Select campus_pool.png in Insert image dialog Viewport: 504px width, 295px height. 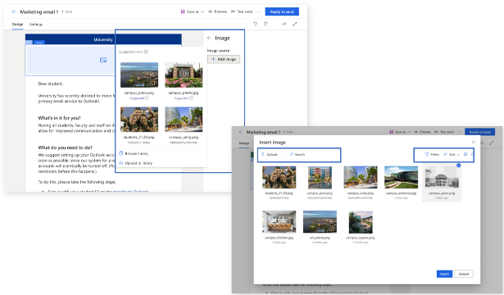point(320,177)
